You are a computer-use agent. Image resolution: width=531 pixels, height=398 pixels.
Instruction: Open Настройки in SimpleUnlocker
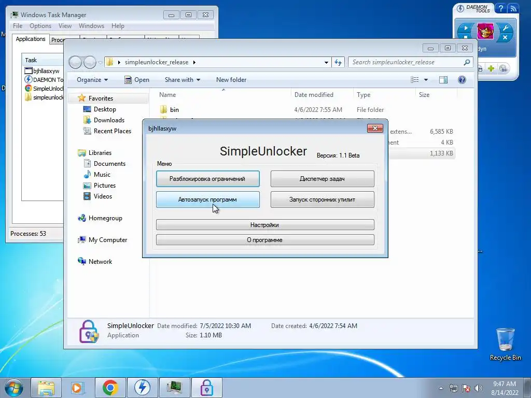point(265,225)
